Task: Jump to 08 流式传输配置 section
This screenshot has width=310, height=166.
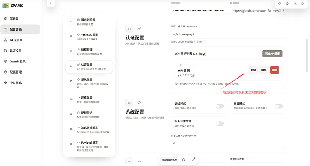Action: (89, 130)
